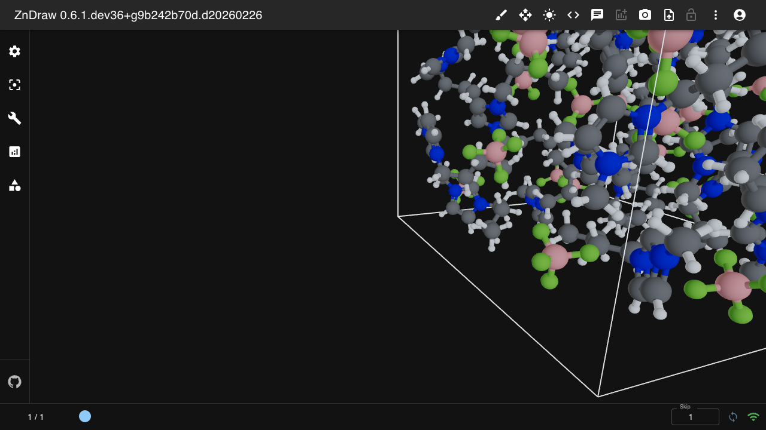Image resolution: width=766 pixels, height=430 pixels.
Task: Click the ZnDraw version title text
Action: pos(138,15)
